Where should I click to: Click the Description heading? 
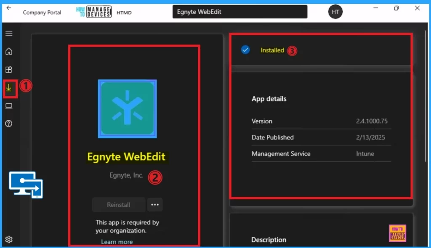(x=269, y=240)
